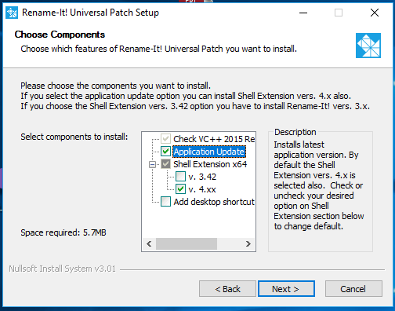Screen dimensions: 395x311
Task: Click the 'Description' group label
Action: 295,132
